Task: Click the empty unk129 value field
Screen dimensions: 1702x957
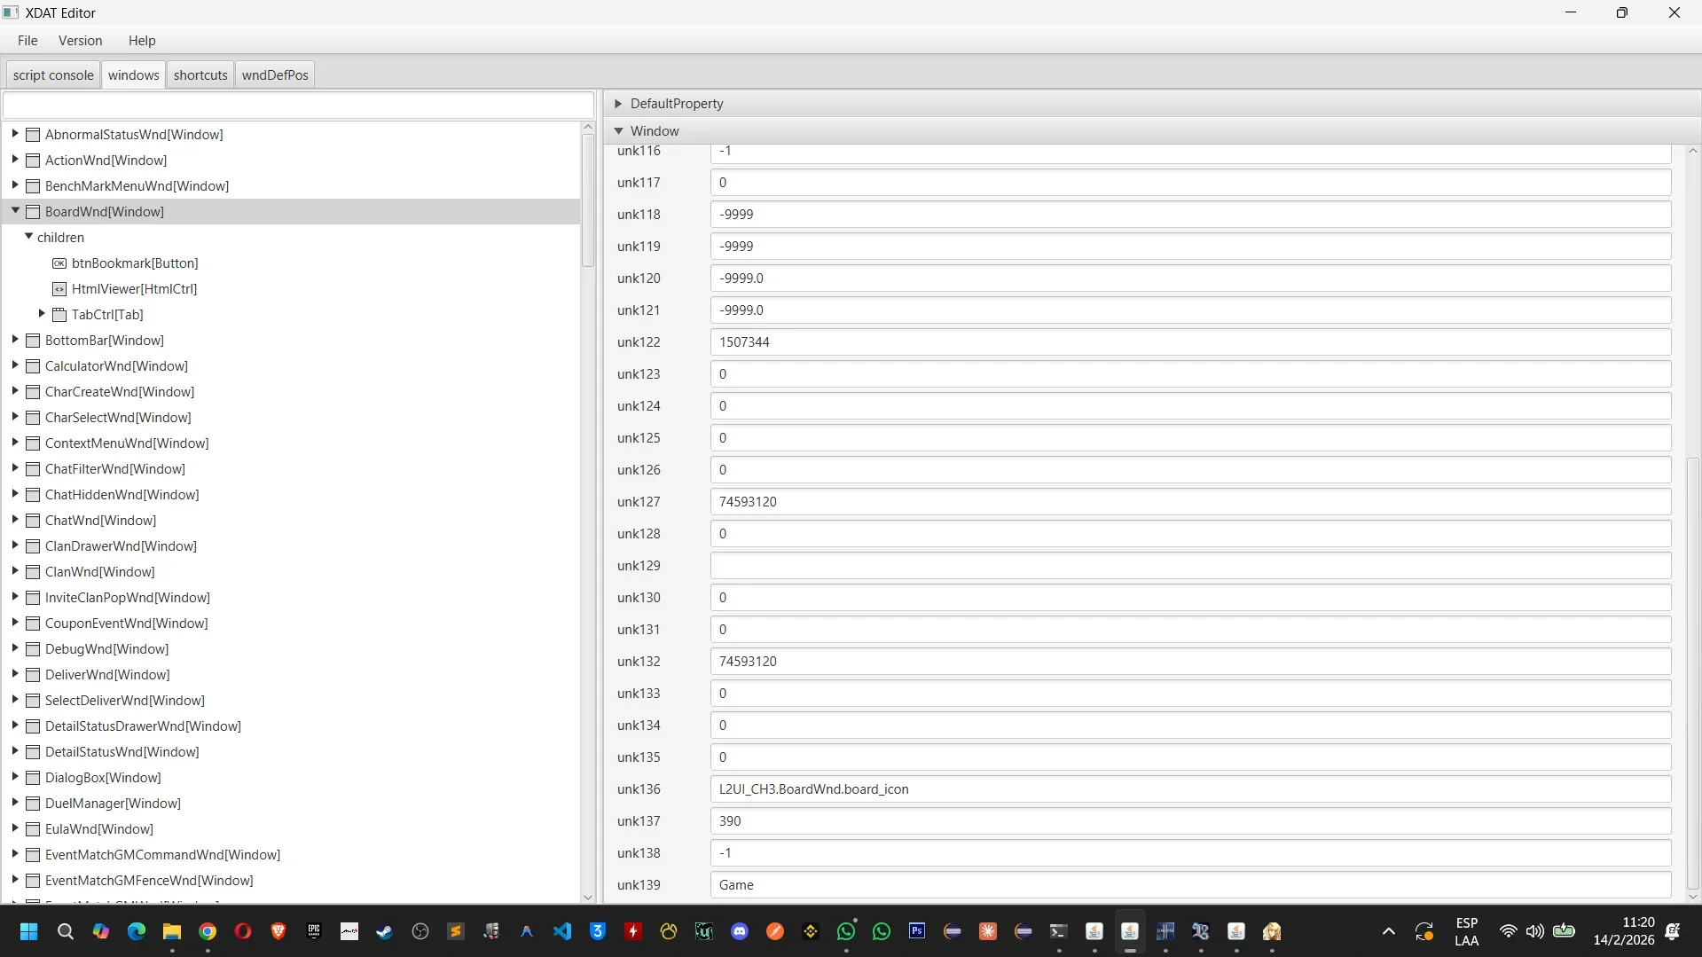Action: 1190,566
